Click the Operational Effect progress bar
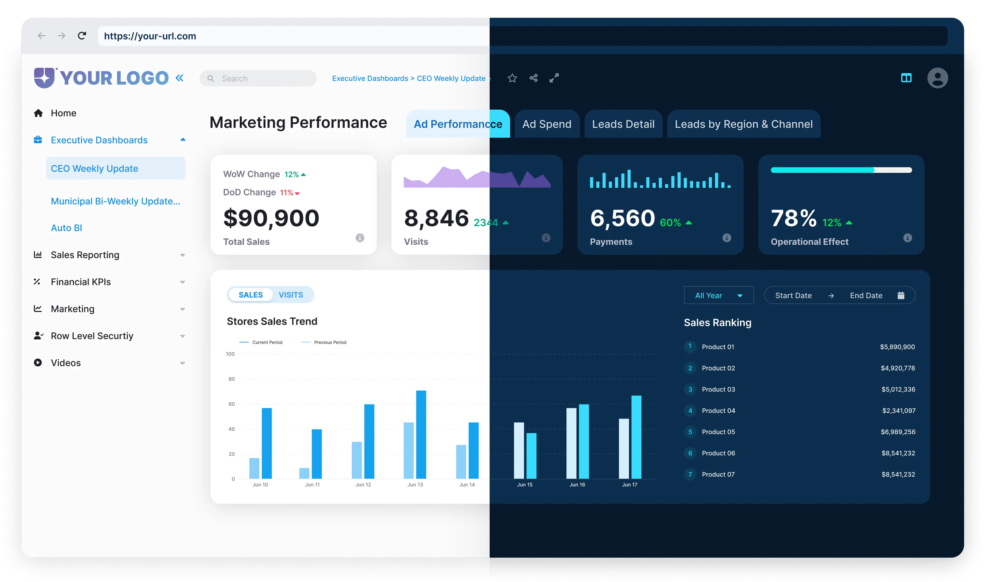Screen dimensions: 996x582 point(841,170)
